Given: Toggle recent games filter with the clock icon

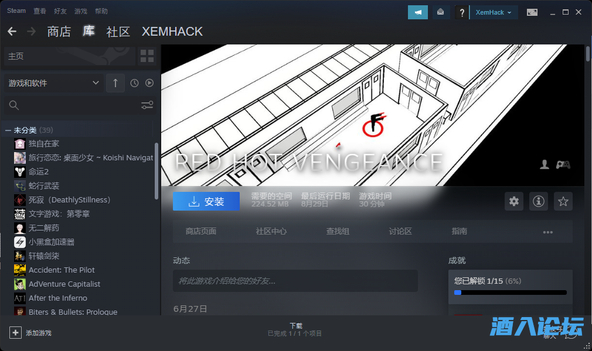Looking at the screenshot, I should [134, 82].
